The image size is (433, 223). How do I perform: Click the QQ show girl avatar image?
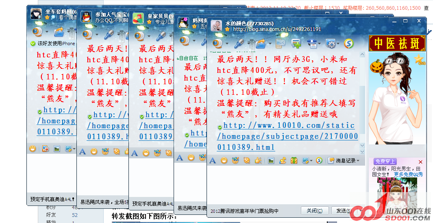(x=397, y=98)
